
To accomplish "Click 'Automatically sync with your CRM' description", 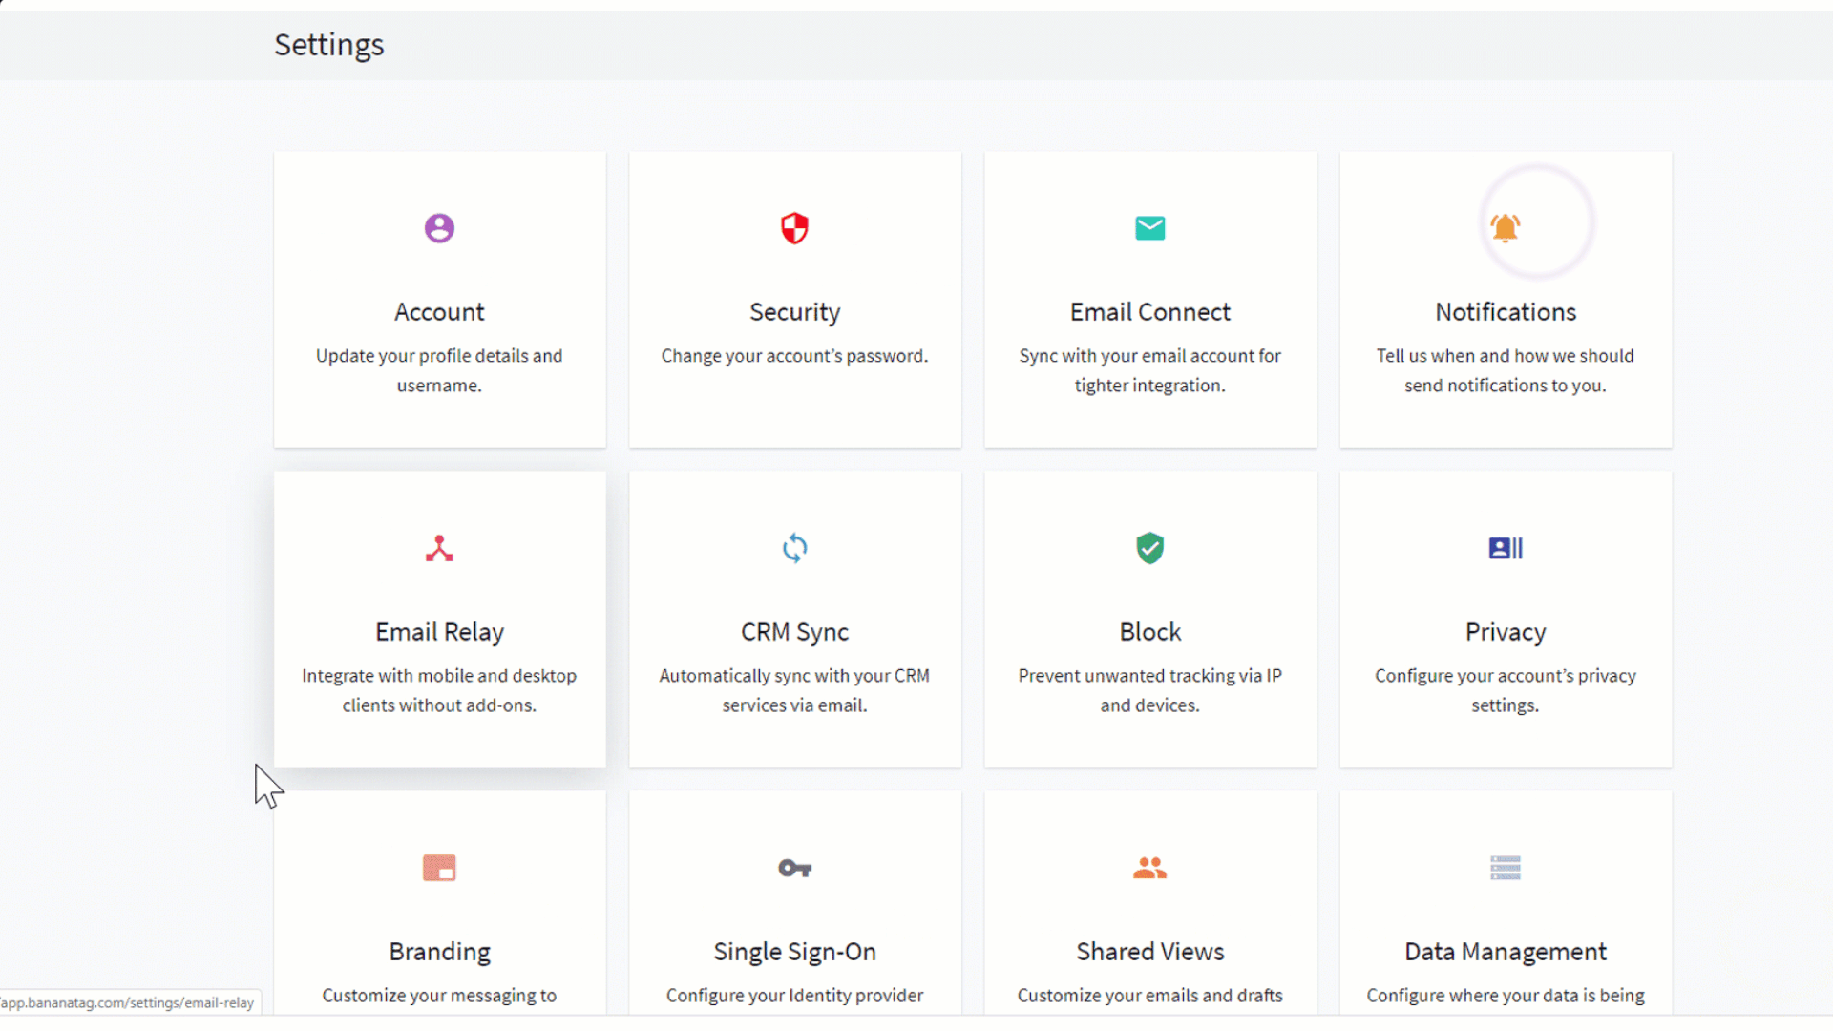I will (794, 690).
